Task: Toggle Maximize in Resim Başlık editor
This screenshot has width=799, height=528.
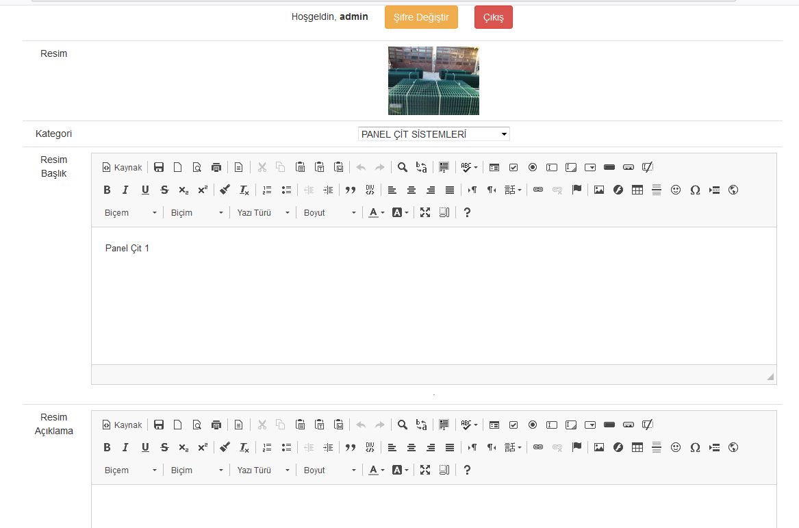Action: pos(425,212)
